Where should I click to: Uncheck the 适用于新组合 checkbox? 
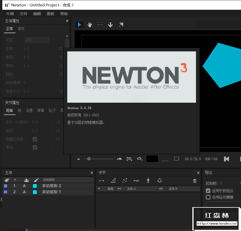coord(208,191)
